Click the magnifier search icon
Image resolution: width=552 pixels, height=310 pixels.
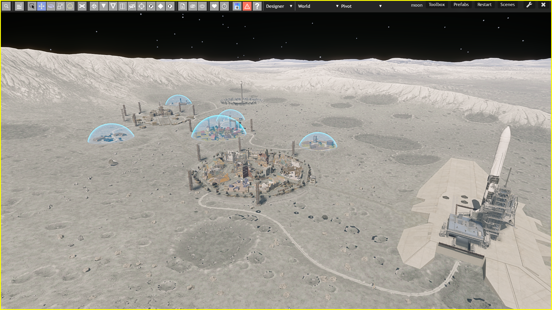(6, 6)
